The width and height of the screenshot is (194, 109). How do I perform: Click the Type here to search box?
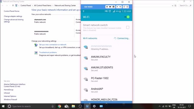point(31,106)
